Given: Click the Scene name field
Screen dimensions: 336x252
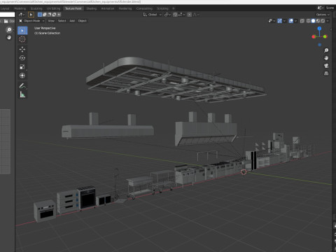Looking at the screenshot, I should coord(330,8).
